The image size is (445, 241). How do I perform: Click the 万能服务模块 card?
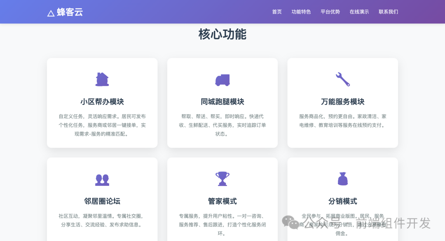tap(342, 103)
